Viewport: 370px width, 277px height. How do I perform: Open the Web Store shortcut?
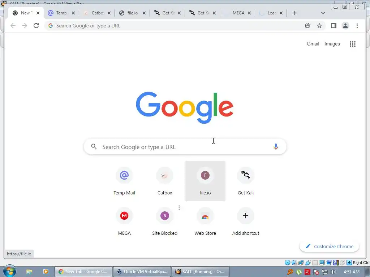[x=205, y=221]
